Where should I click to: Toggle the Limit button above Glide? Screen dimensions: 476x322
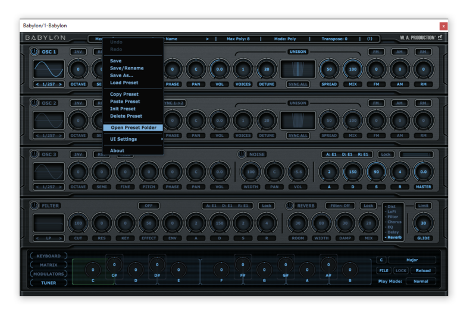click(x=423, y=206)
